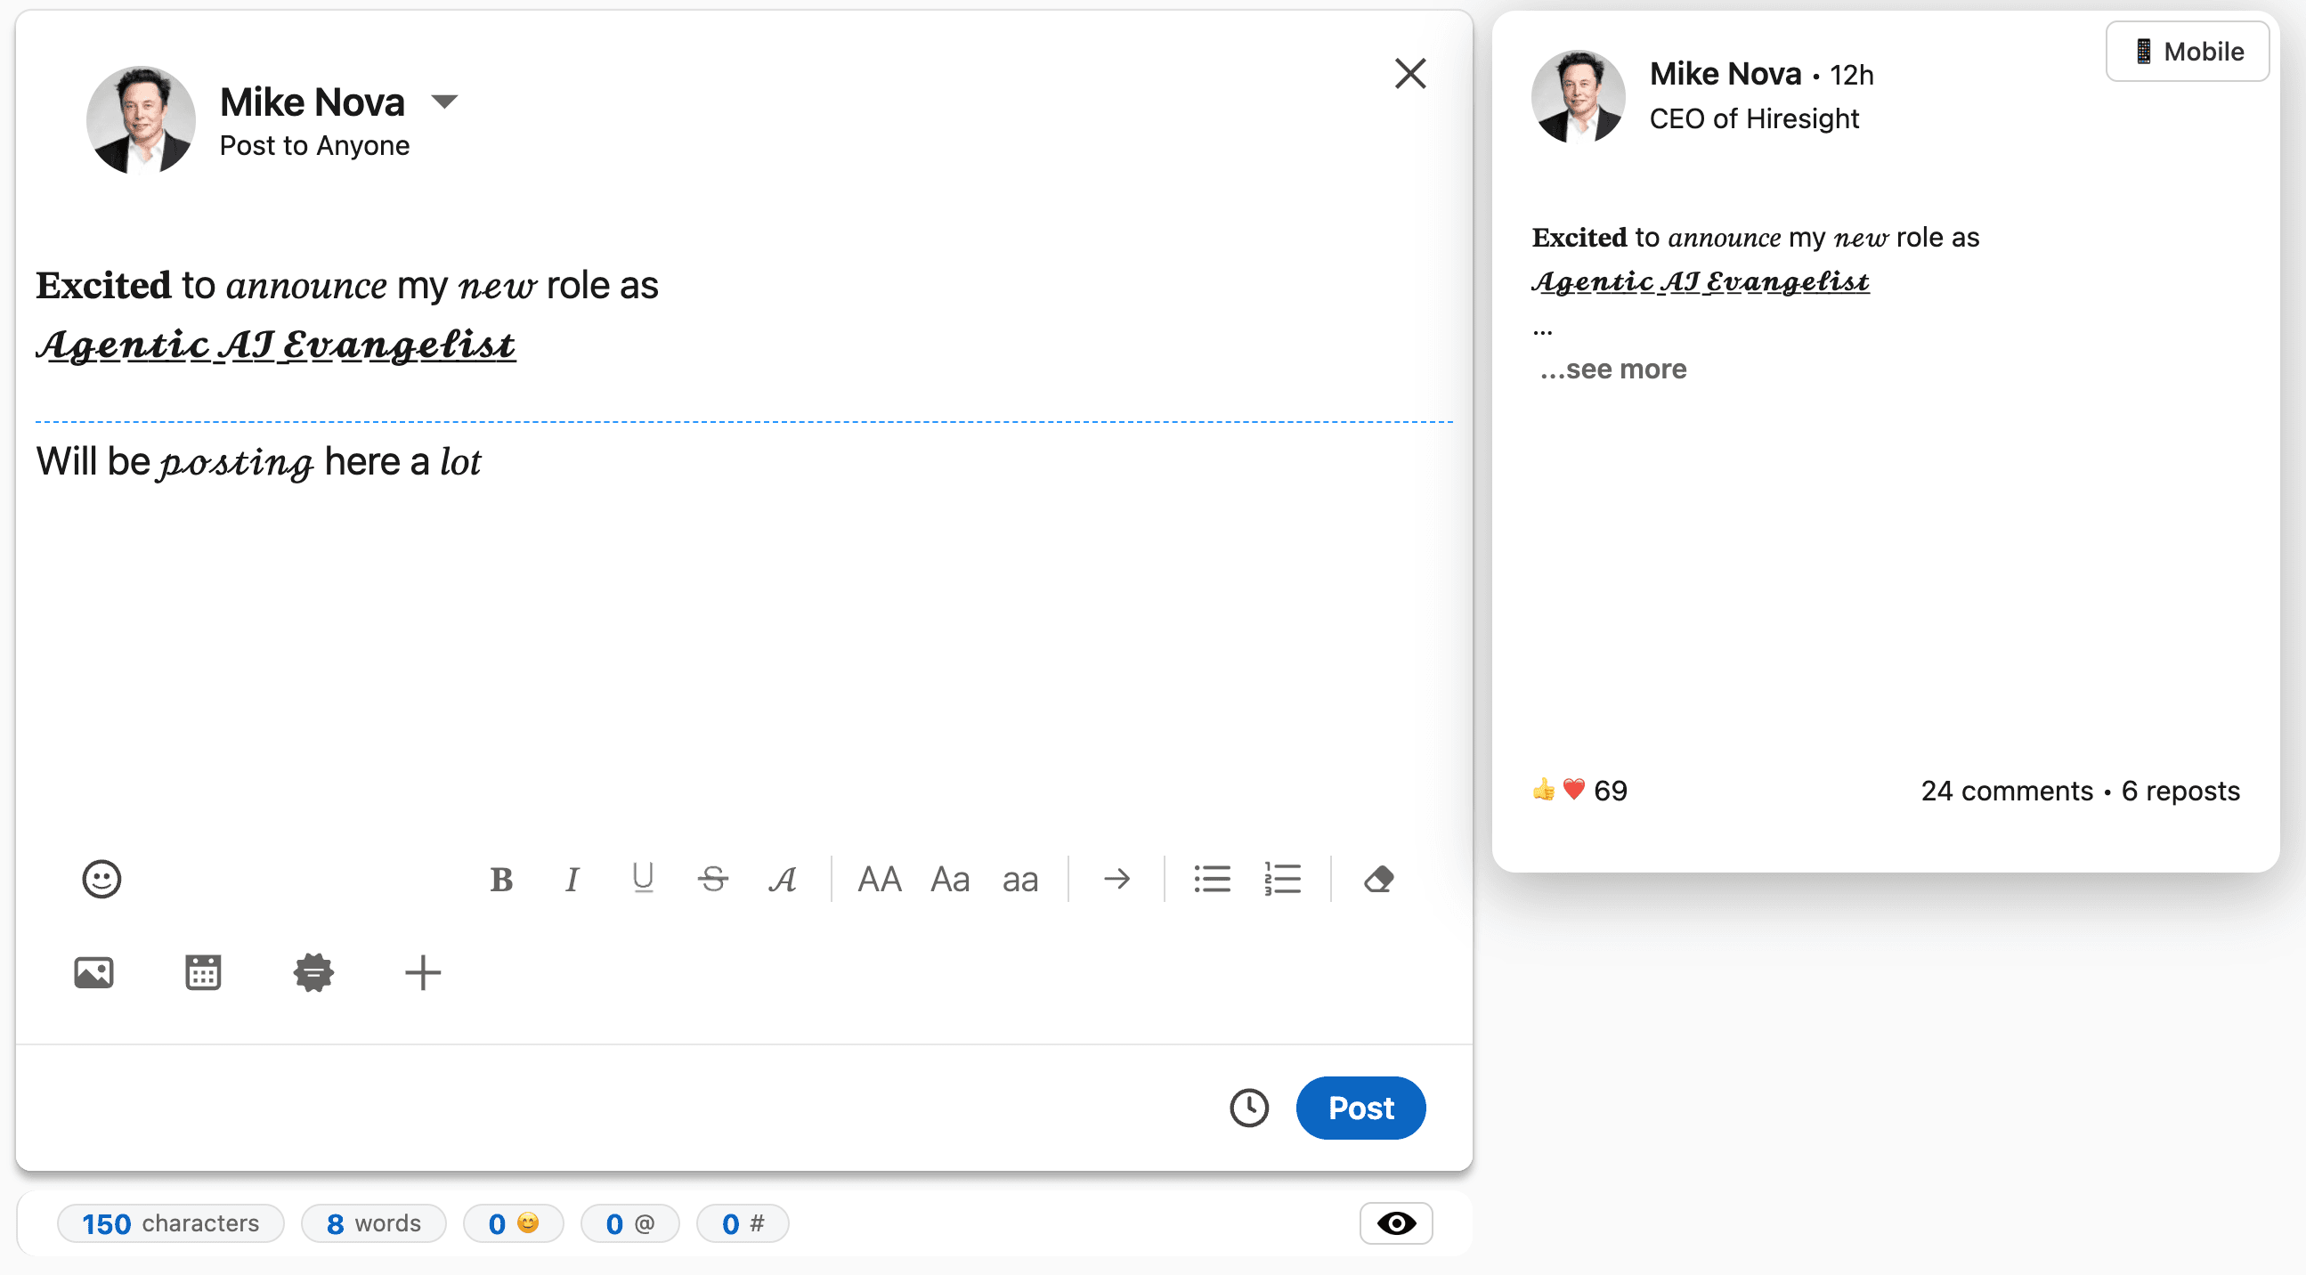Image resolution: width=2306 pixels, height=1275 pixels.
Task: Click the blue Post button
Action: coord(1360,1108)
